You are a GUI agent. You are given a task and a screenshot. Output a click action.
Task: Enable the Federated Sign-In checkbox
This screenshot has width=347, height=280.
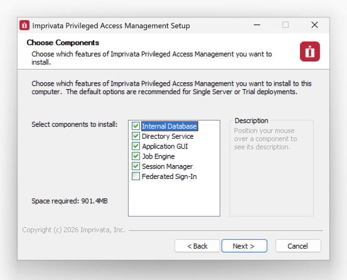coord(136,176)
